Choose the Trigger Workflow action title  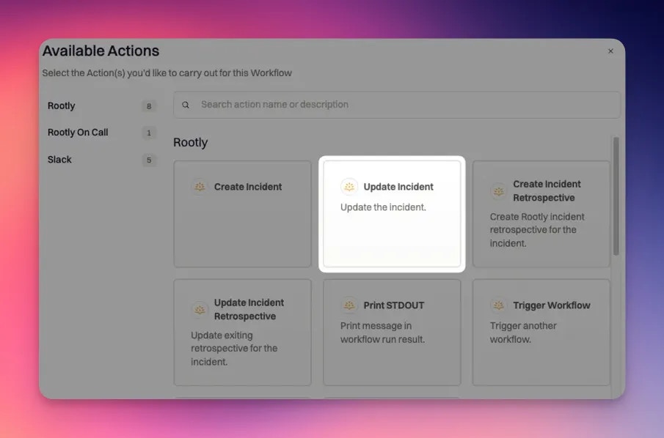click(x=551, y=305)
